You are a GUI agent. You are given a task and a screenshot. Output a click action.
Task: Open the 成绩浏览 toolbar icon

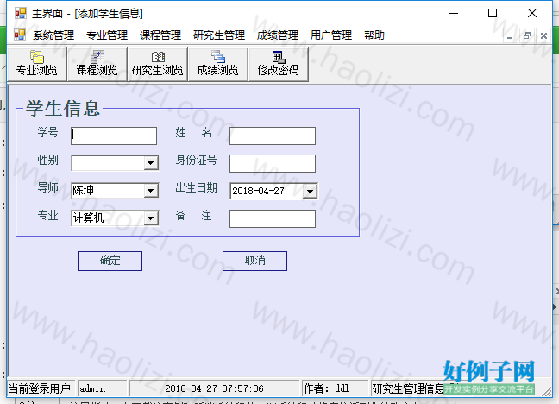click(x=217, y=64)
